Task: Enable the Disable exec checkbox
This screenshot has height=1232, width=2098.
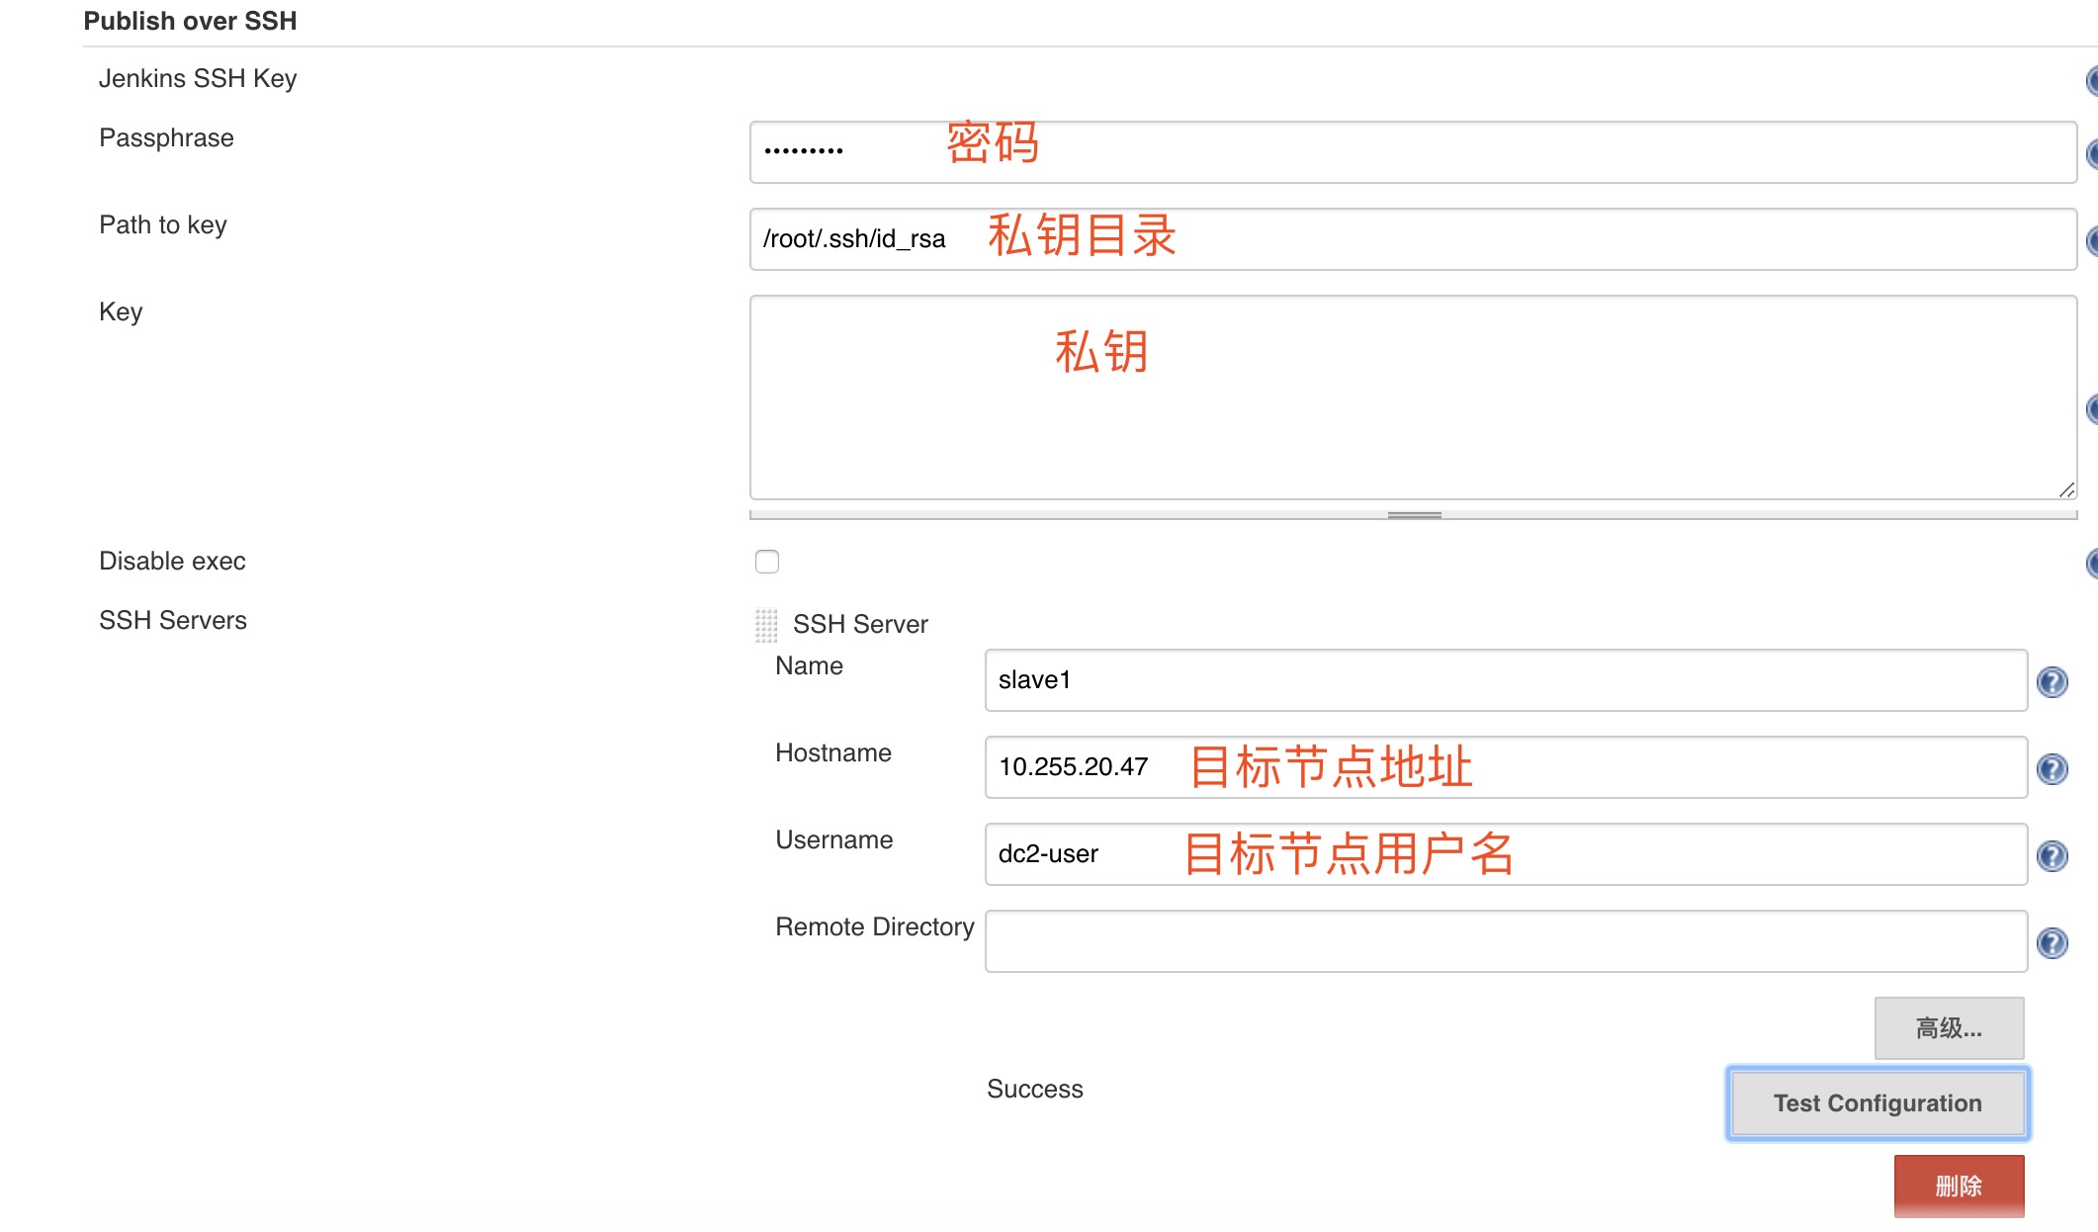Action: tap(767, 562)
